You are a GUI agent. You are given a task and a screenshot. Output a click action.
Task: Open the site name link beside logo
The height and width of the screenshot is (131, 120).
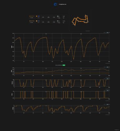62,4
